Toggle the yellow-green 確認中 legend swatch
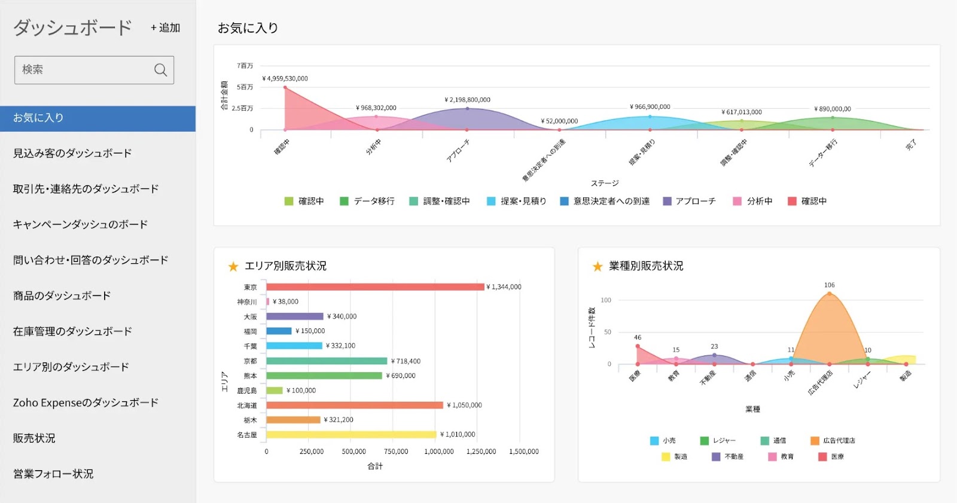 point(289,202)
